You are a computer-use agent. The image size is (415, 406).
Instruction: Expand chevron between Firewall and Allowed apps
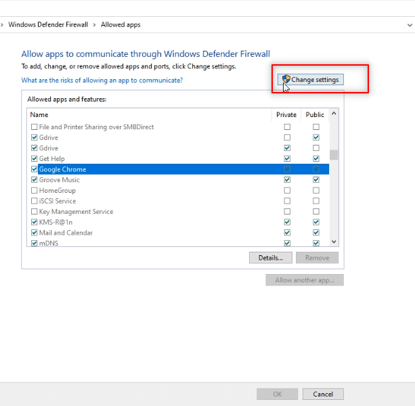click(x=94, y=25)
